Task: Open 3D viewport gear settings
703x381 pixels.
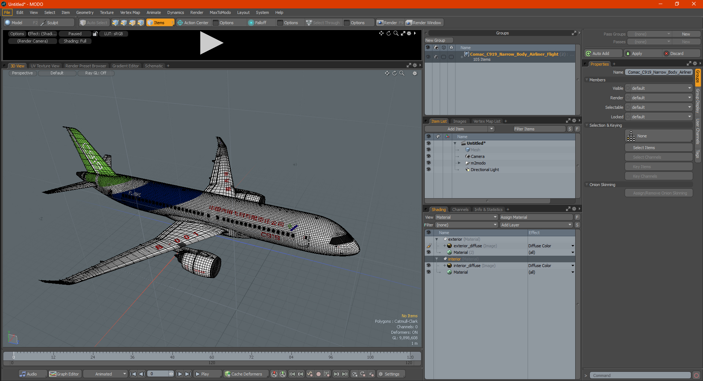Action: click(415, 73)
